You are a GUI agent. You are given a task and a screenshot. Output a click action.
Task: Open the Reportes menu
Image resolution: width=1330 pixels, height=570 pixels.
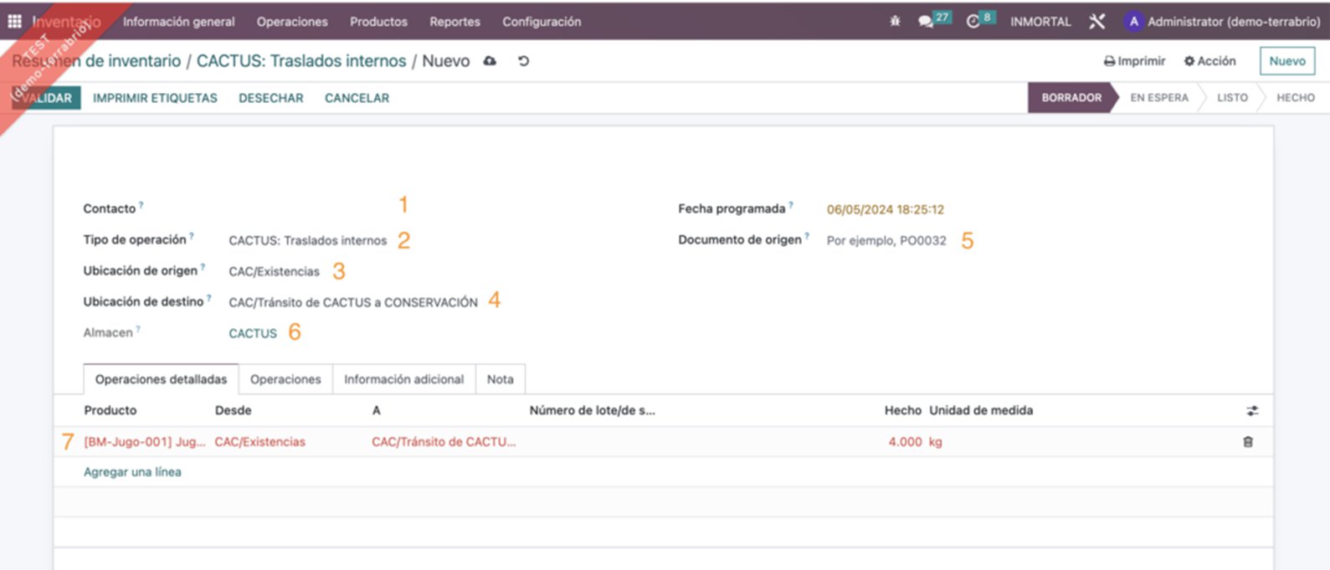tap(454, 22)
